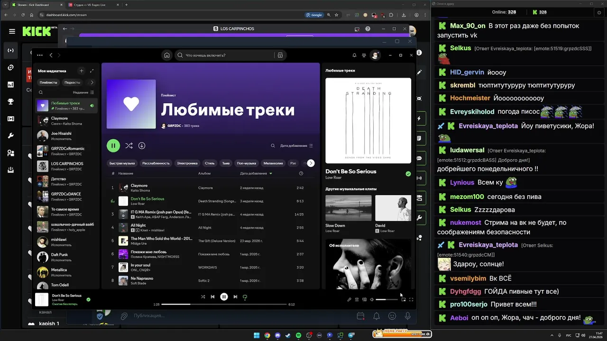The width and height of the screenshot is (607, 341).
Task: Show more genre filter chips
Action: point(311,163)
